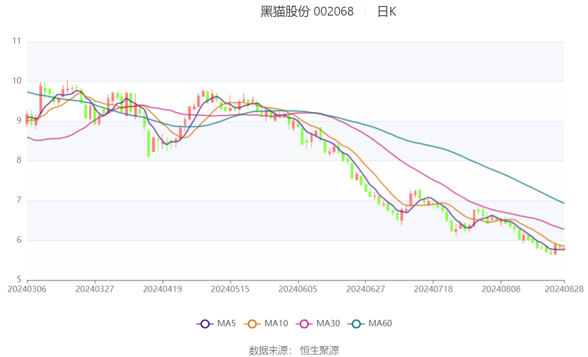Click the y-axis value 6
The image size is (588, 357).
pos(19,240)
